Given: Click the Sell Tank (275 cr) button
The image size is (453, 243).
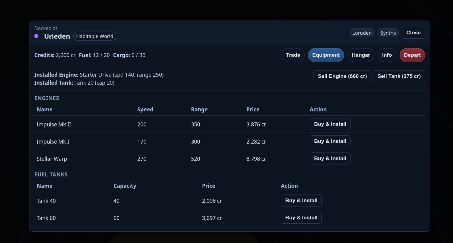Looking at the screenshot, I should click(399, 76).
